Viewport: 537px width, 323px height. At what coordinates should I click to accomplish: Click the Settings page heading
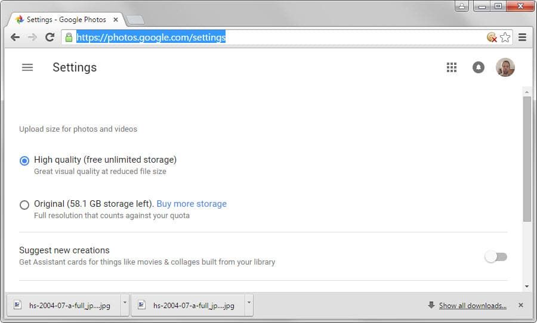(x=75, y=67)
